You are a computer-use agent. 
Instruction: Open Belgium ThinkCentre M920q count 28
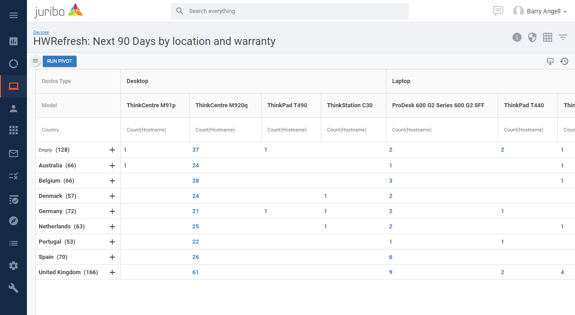(x=195, y=181)
